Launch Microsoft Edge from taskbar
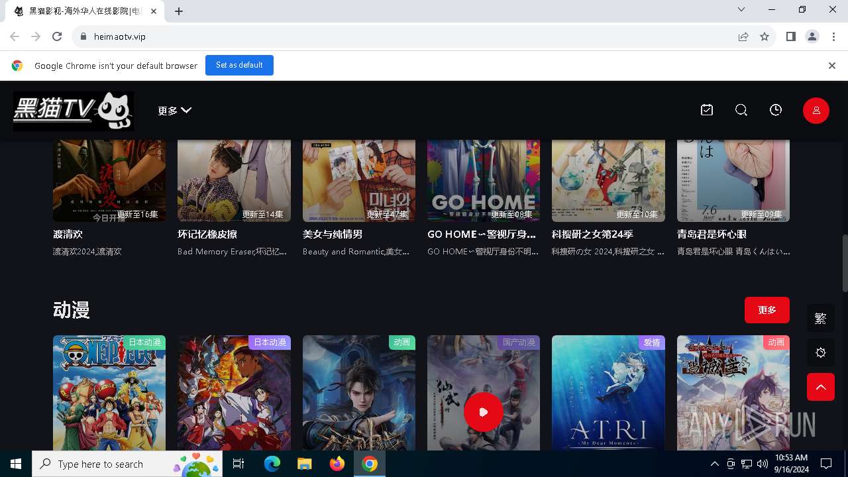The height and width of the screenshot is (477, 848). coord(272,464)
